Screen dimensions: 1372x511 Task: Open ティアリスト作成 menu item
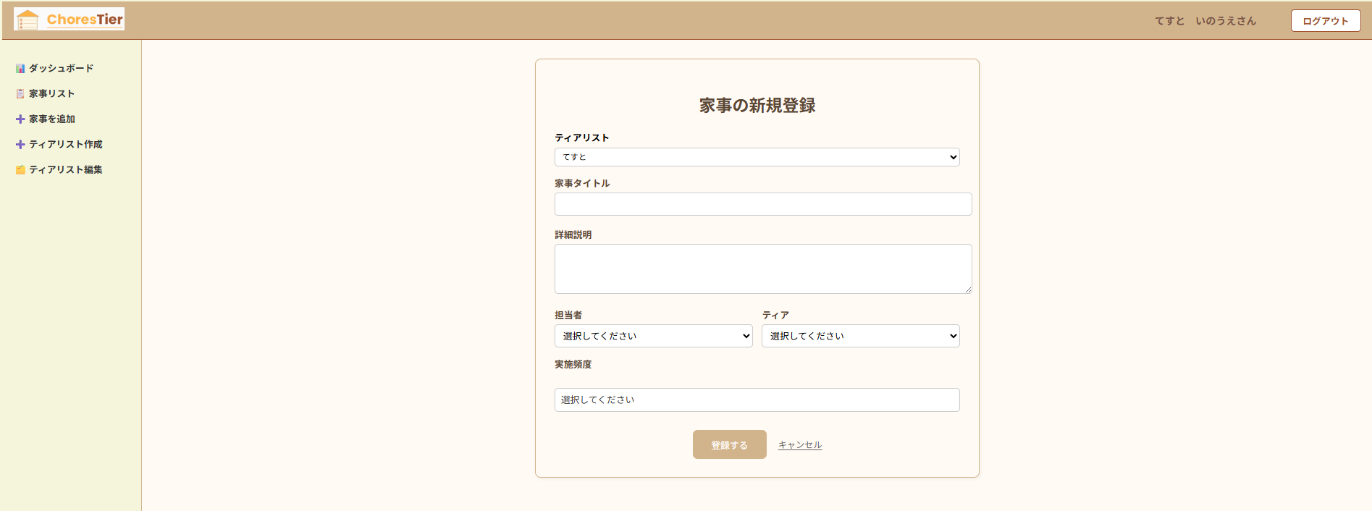point(66,145)
